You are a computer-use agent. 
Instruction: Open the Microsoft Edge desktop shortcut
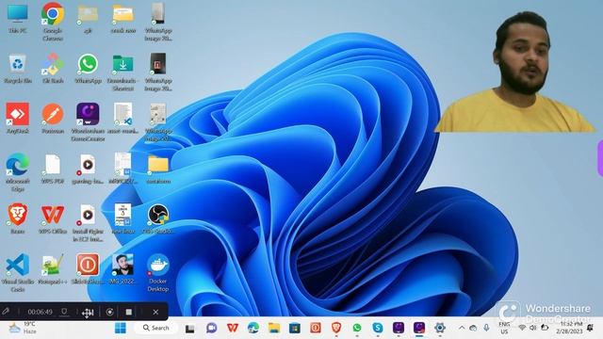18,171
